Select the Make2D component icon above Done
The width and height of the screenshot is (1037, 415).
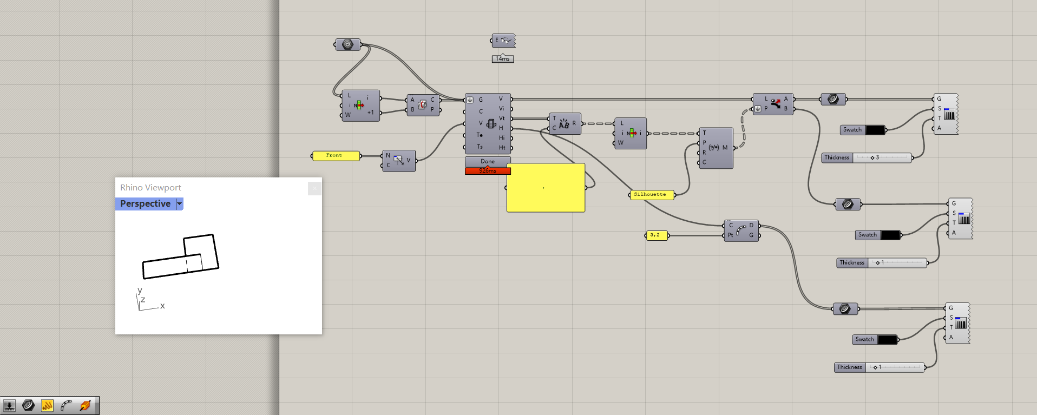(x=491, y=124)
